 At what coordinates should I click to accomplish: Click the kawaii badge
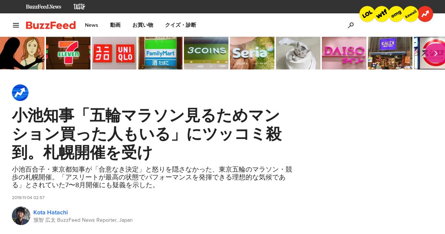point(411,14)
